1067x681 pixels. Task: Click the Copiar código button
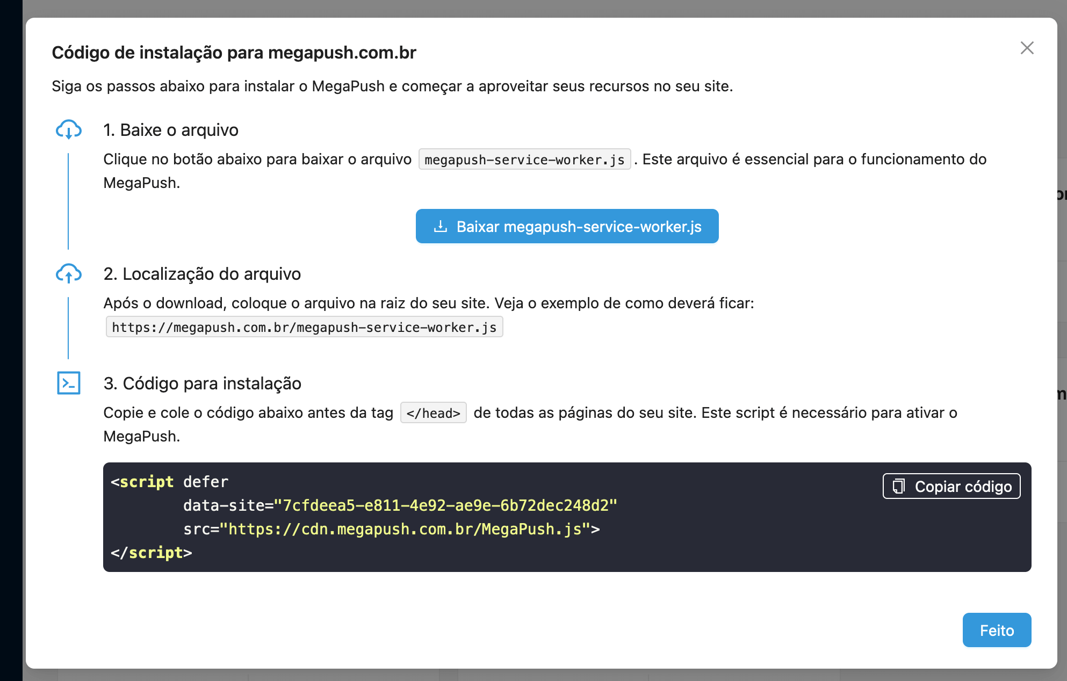[951, 486]
